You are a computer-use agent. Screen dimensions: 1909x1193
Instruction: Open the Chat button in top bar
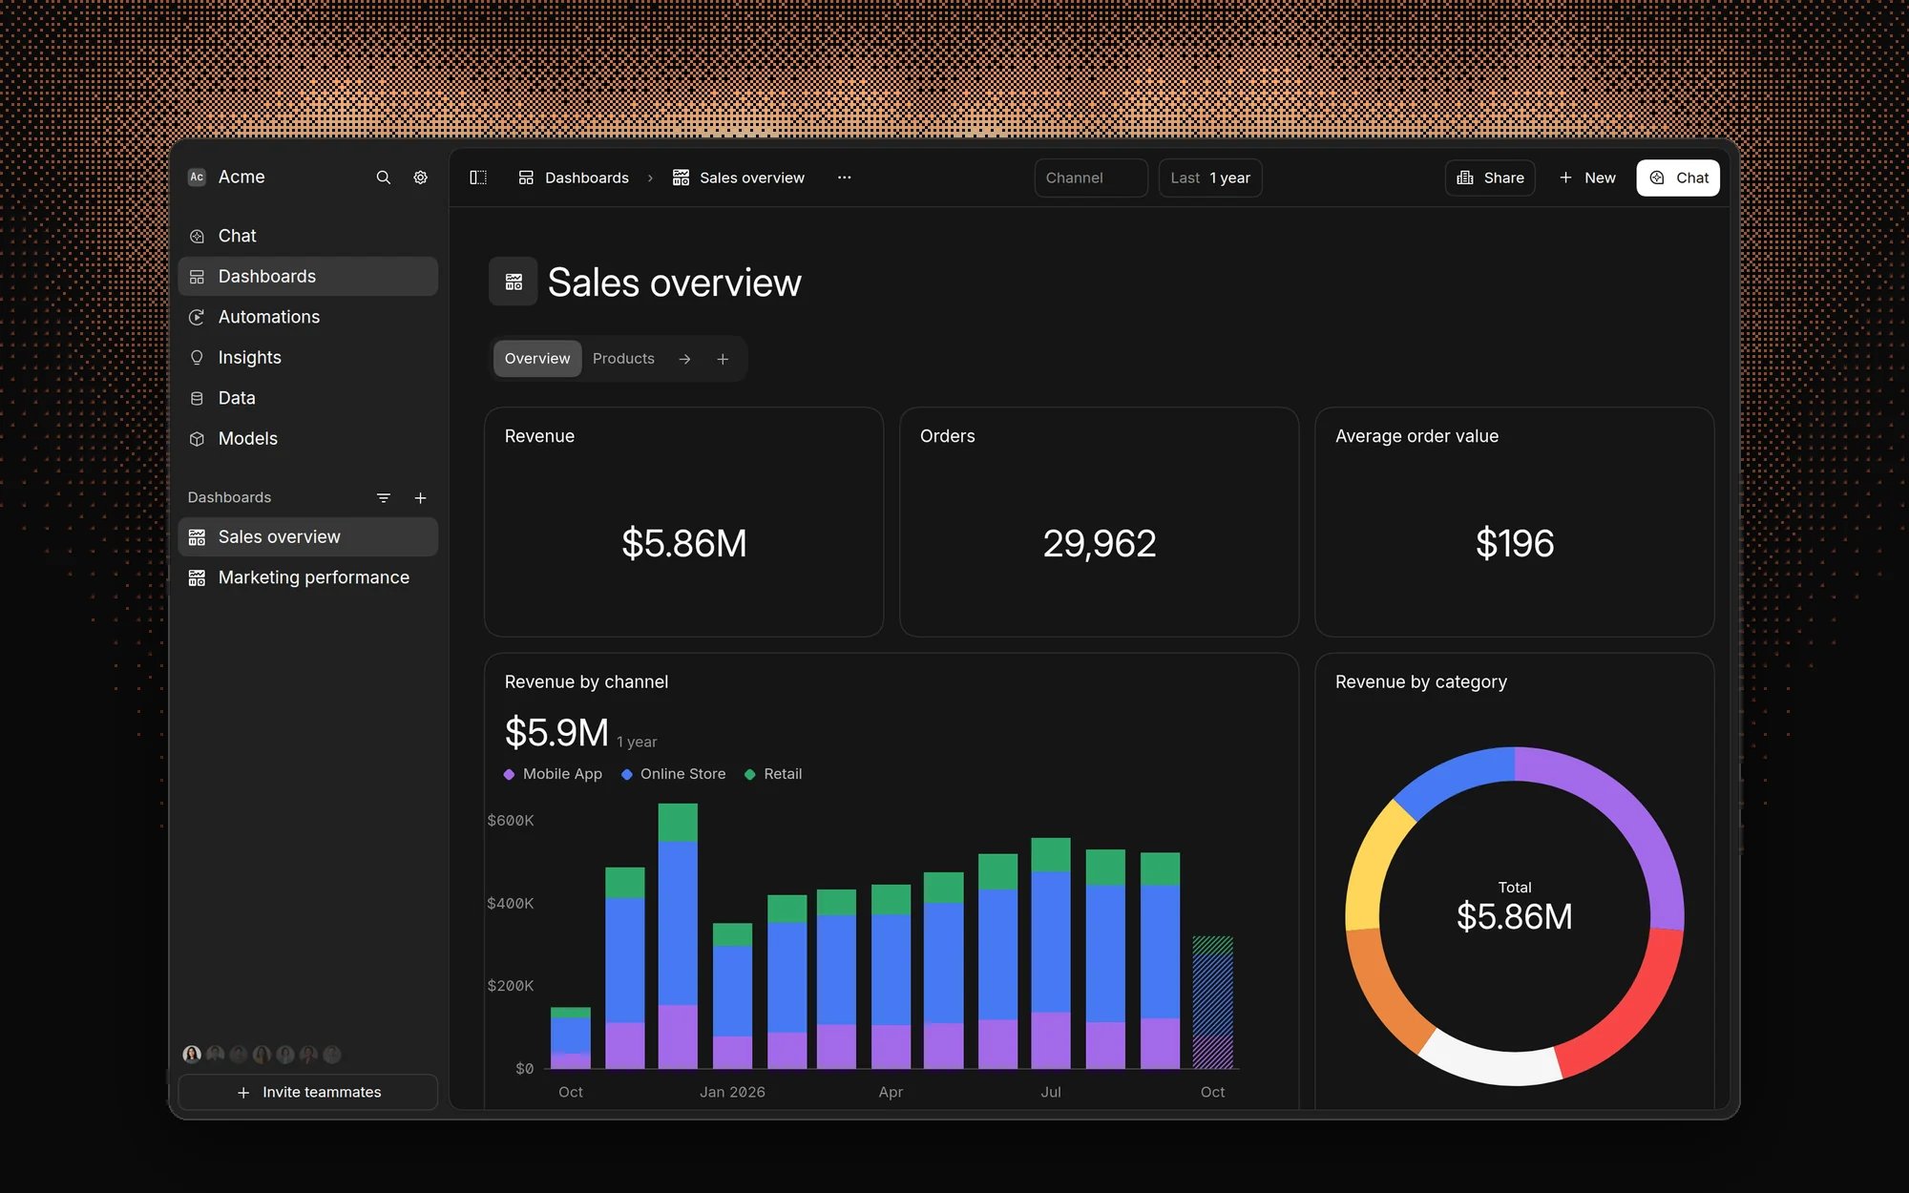click(x=1678, y=178)
